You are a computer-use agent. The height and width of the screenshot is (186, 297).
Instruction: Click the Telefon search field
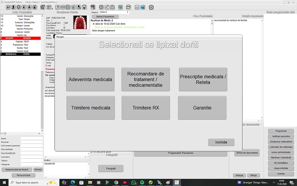pyautogui.click(x=31, y=160)
